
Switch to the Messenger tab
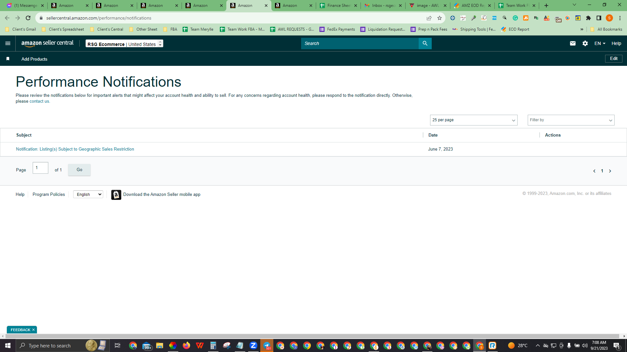point(25,6)
